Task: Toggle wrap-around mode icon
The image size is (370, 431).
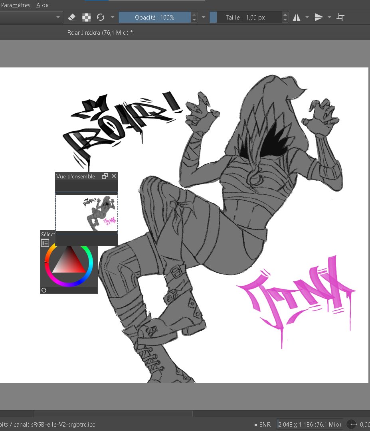Action: click(340, 17)
